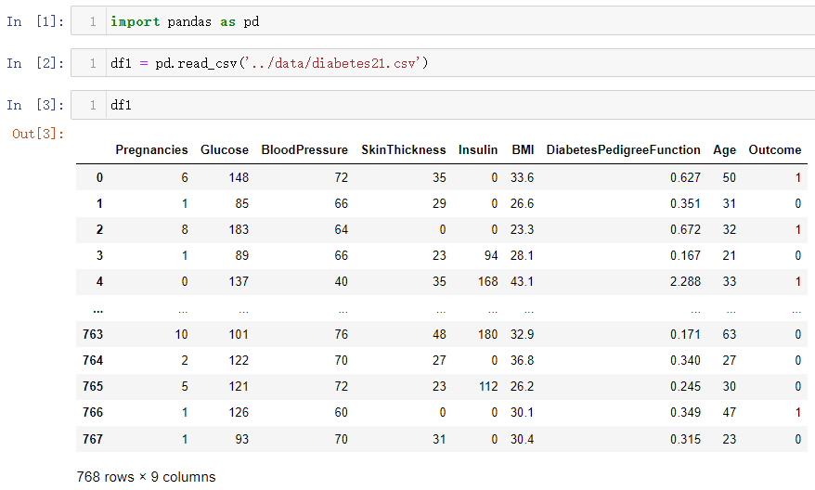Click the DiabetesPedigreeFunction column header
The height and width of the screenshot is (490, 815).
coord(623,150)
